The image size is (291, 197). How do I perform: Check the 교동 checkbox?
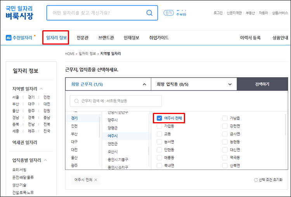(159, 134)
